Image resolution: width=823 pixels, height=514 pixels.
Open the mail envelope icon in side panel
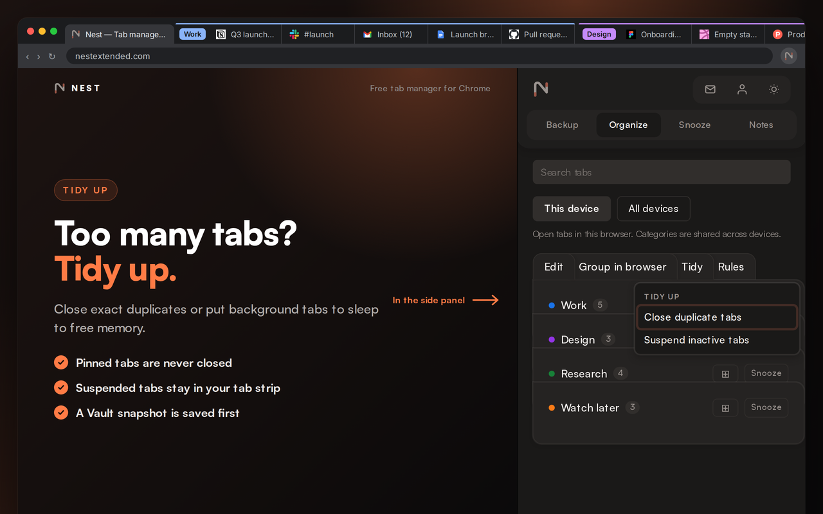click(710, 89)
